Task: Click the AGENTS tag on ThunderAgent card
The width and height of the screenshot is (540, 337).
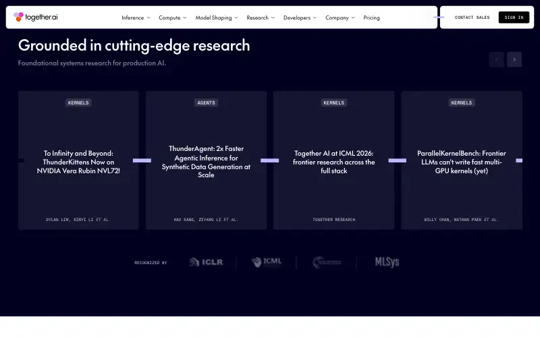Action: 206,103
